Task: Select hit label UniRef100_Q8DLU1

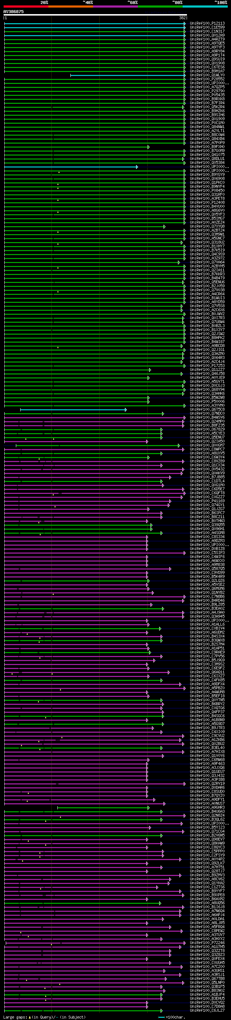Action: pyautogui.click(x=207, y=159)
